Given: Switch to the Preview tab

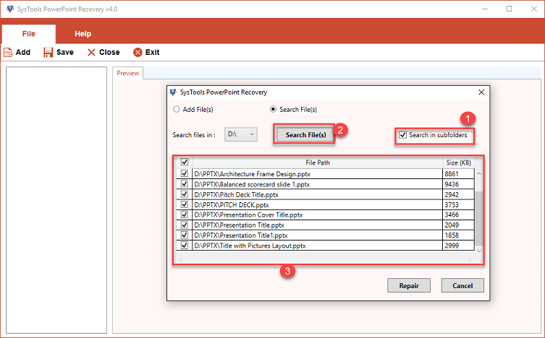Looking at the screenshot, I should 127,73.
